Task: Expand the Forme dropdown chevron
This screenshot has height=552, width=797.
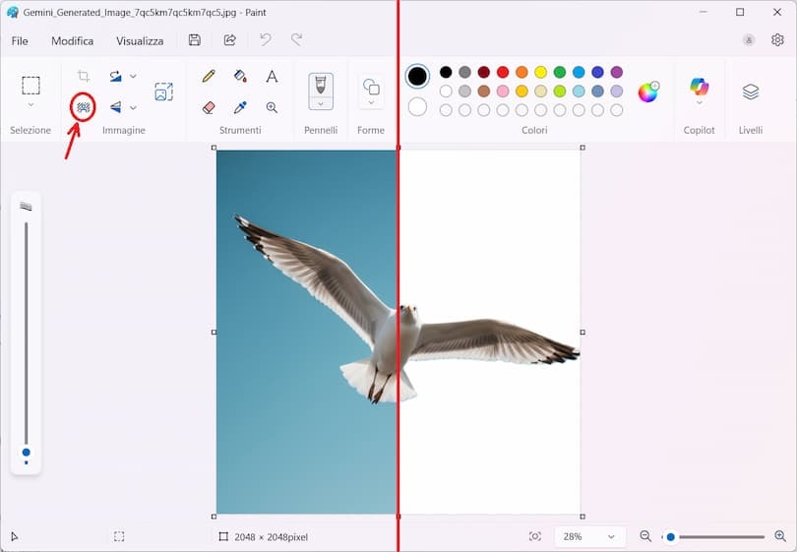Action: [x=371, y=102]
